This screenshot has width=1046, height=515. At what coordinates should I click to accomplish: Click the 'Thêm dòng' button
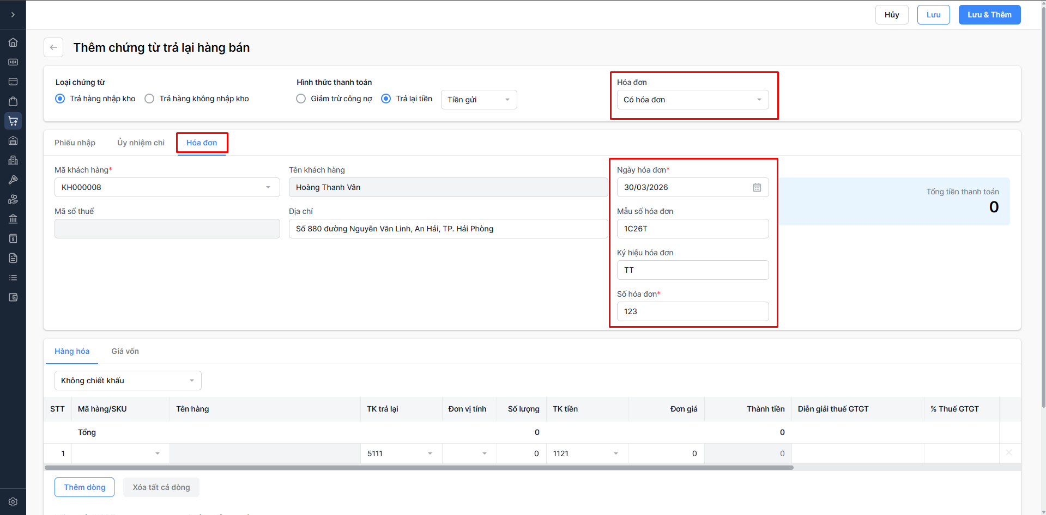(x=84, y=487)
